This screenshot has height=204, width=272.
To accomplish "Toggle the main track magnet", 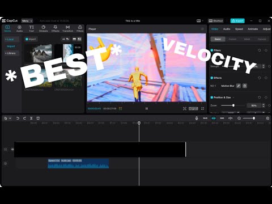I will click(x=205, y=118).
